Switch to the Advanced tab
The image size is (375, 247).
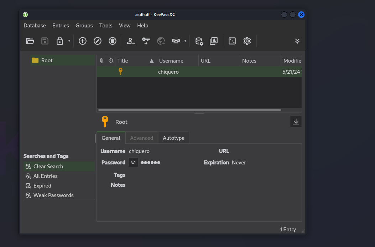click(142, 138)
